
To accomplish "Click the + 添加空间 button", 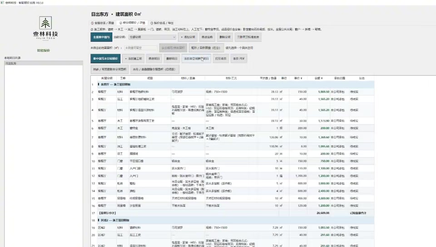I will (x=188, y=37).
